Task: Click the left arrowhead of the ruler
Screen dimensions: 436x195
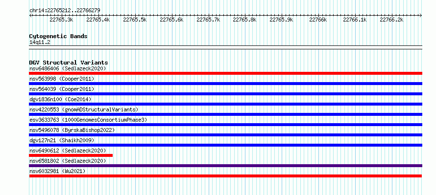Action: tap(30, 16)
